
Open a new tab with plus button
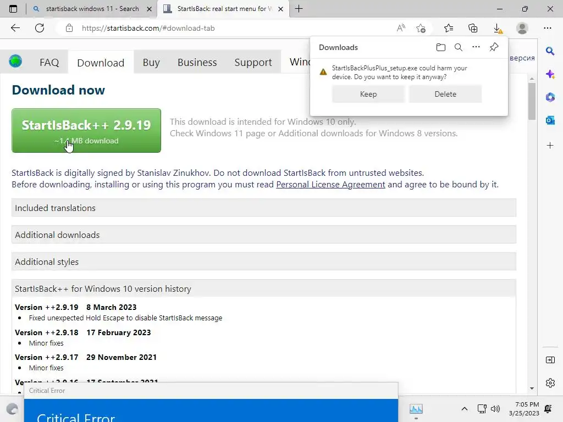(299, 9)
